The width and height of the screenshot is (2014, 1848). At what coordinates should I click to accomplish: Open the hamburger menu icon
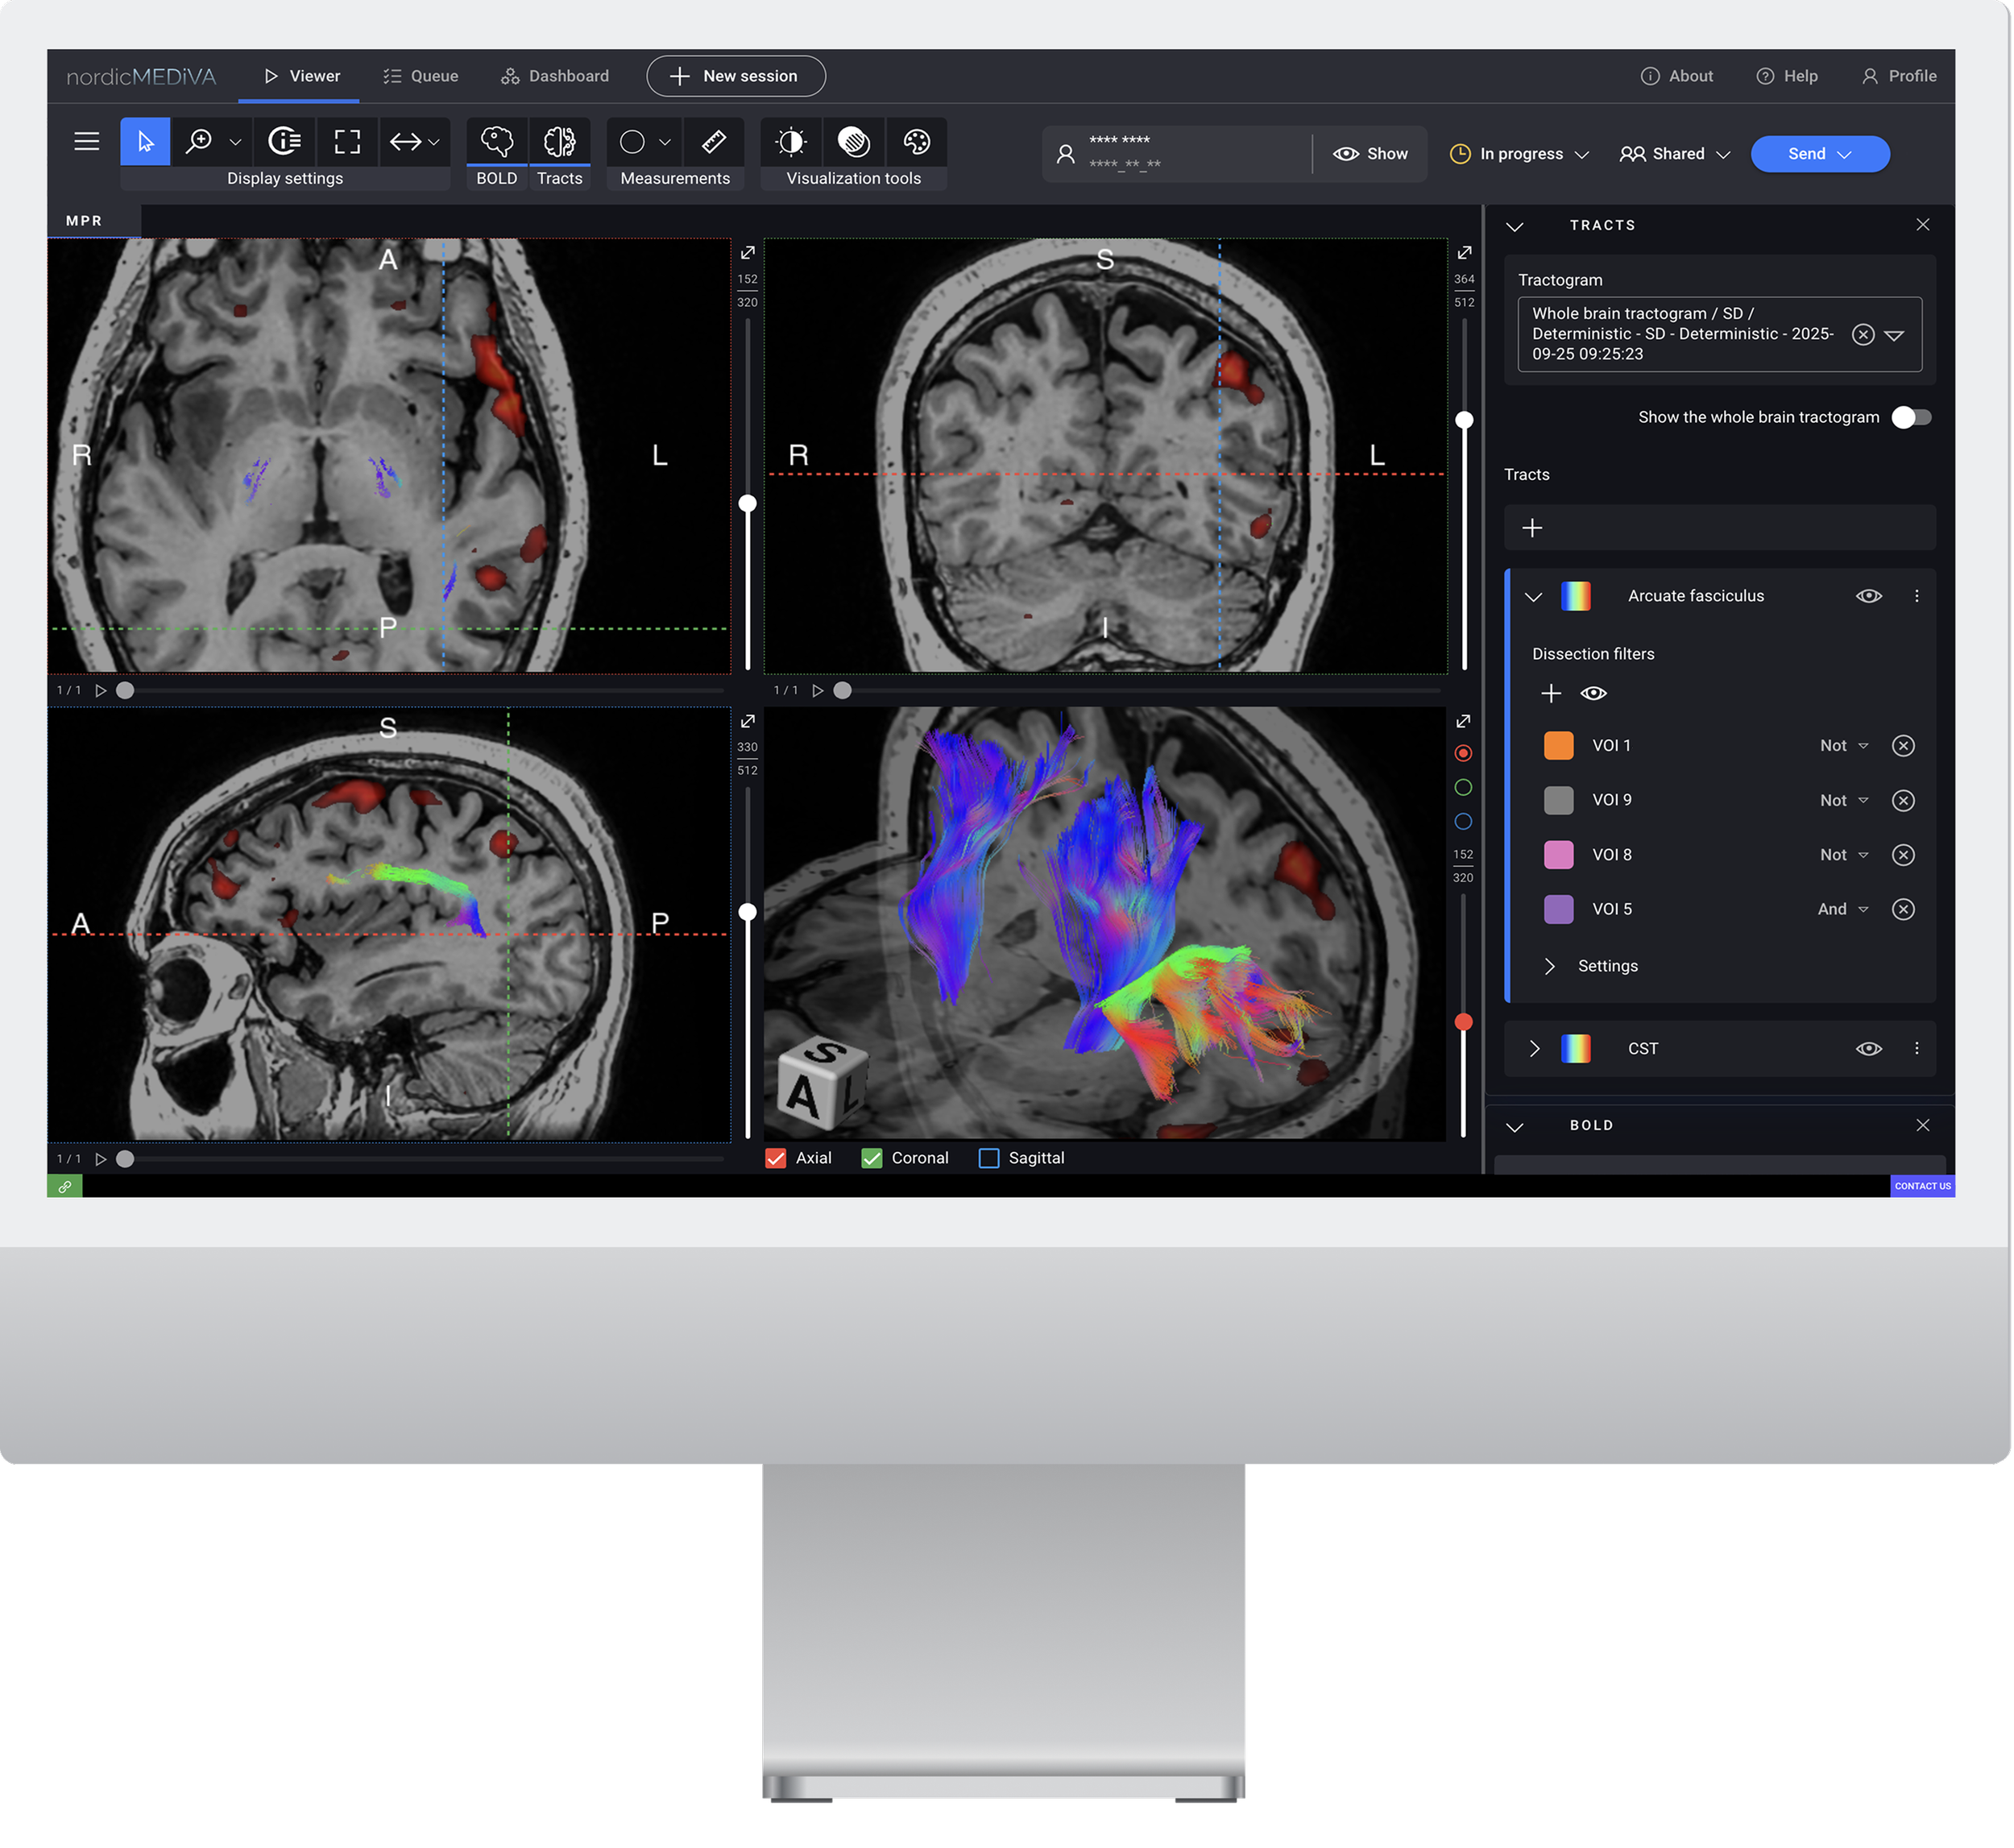(87, 141)
